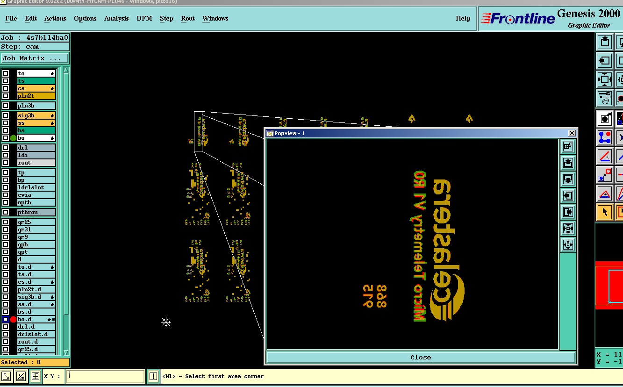Toggle checkbox for layer pln2t

6,96
